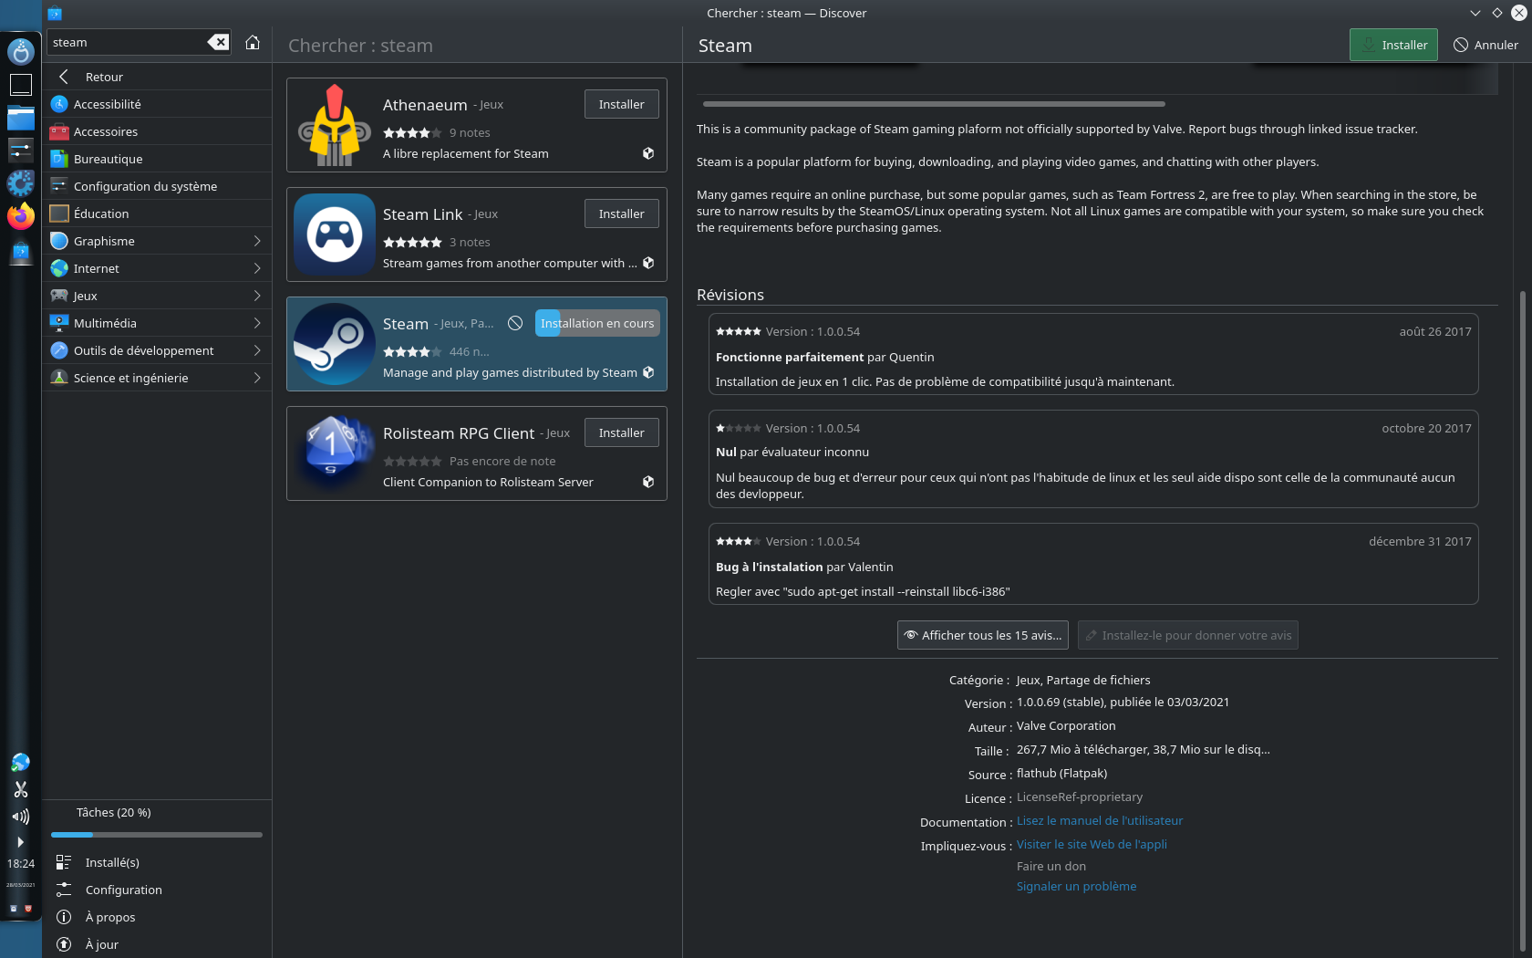Click the "Fonctionne parfaitement" review title
This screenshot has width=1532, height=958.
click(790, 357)
